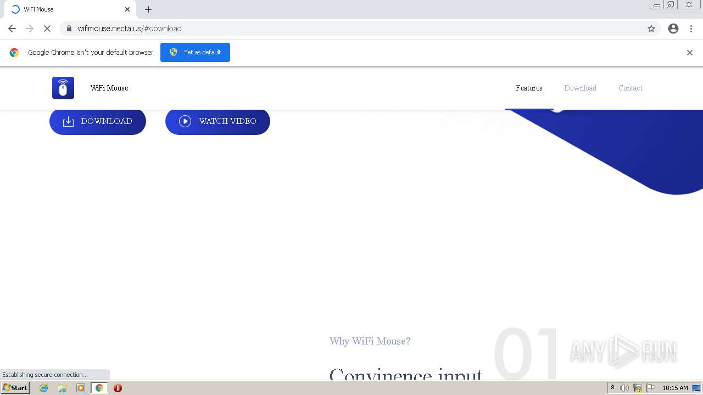Screen dimensions: 703x395
Task: Open Internet Explorer from the taskbar
Action: [x=44, y=388]
